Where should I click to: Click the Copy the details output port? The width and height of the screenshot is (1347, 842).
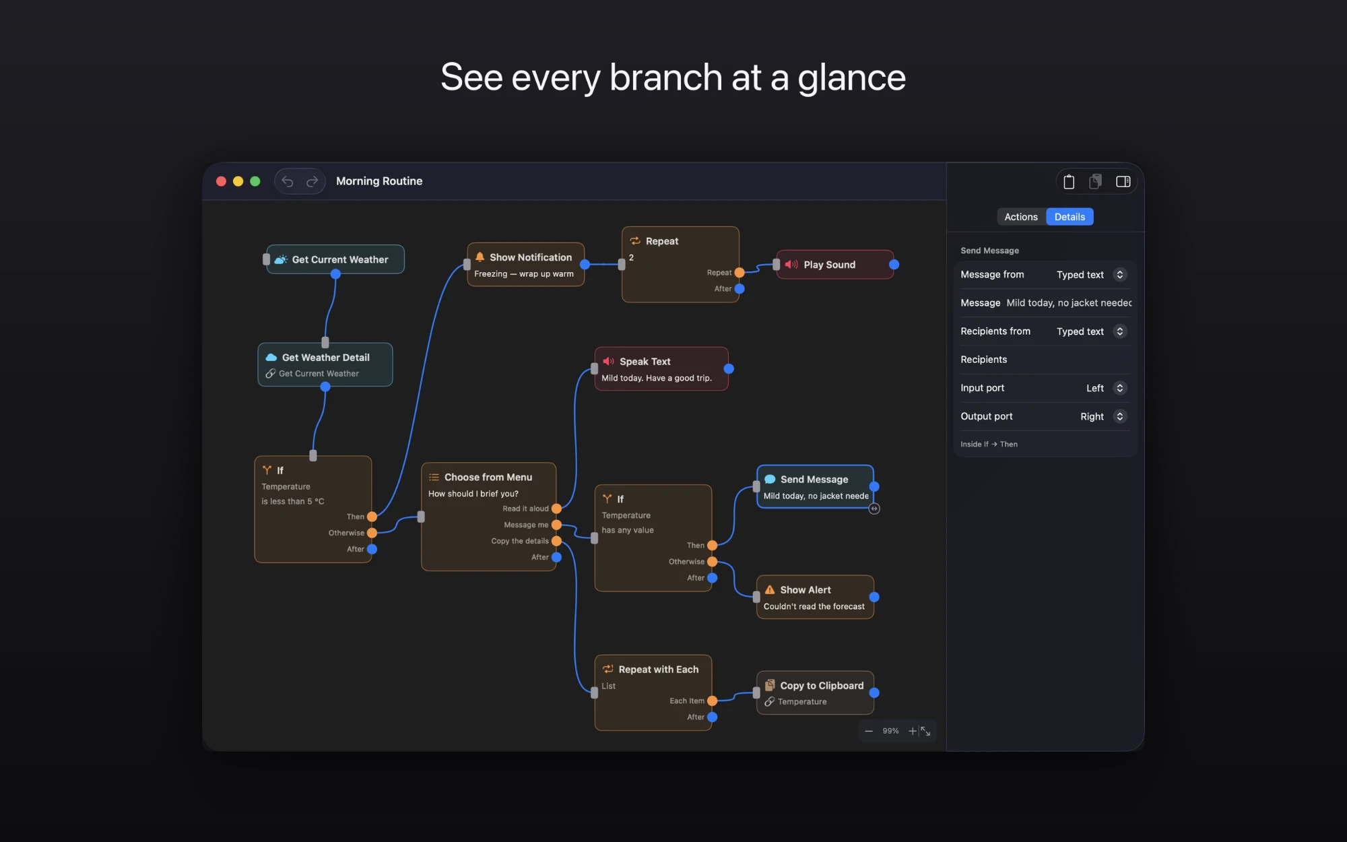click(556, 541)
